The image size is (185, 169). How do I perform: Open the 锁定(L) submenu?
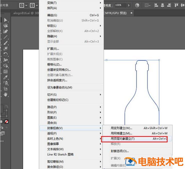pyautogui.click(x=72, y=26)
